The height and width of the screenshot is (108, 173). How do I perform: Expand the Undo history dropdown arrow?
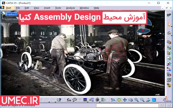(49, 102)
